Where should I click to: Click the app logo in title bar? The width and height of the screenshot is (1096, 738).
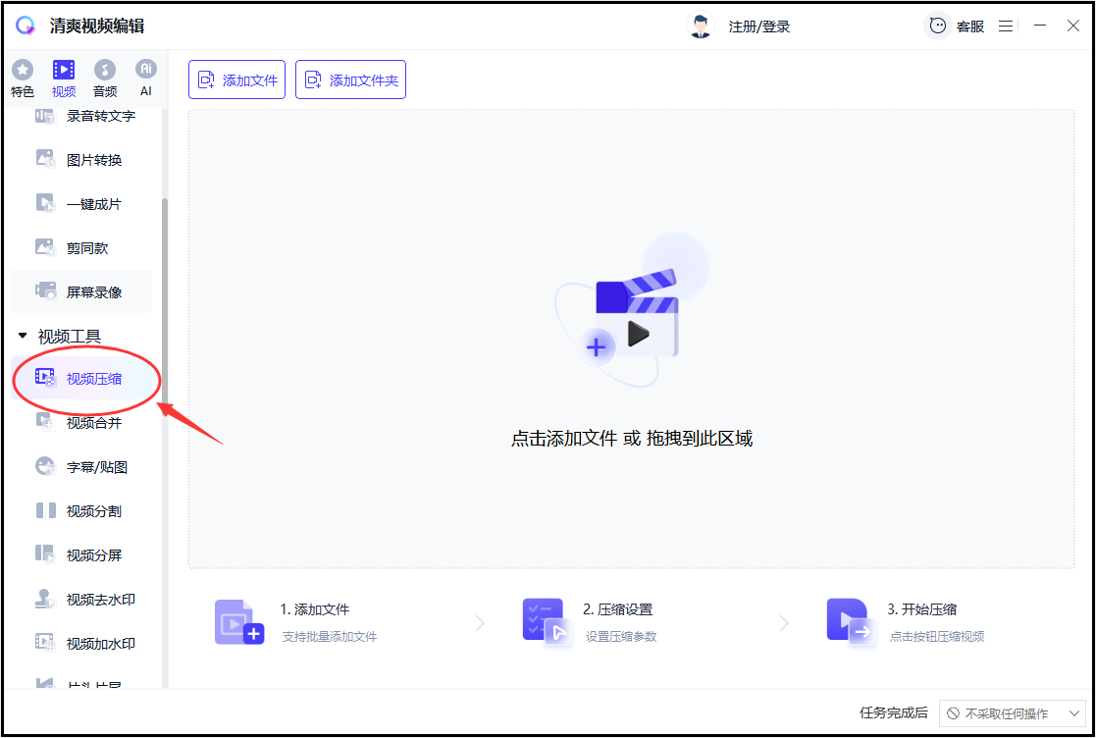pyautogui.click(x=26, y=26)
